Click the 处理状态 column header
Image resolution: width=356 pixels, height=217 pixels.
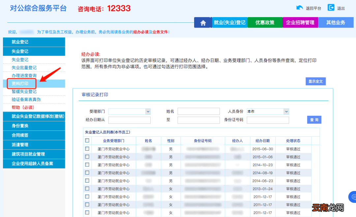tap(293, 141)
